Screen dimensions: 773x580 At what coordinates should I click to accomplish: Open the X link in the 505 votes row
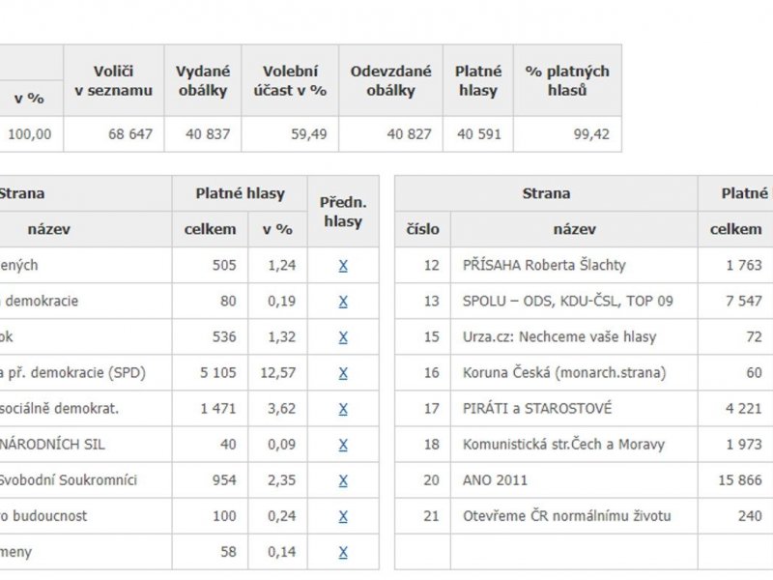(x=343, y=265)
